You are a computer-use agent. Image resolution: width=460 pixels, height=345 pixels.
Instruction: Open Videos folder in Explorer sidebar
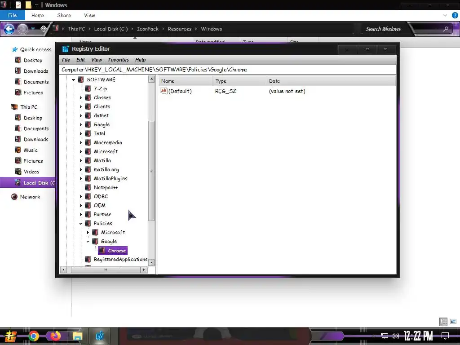coord(31,172)
